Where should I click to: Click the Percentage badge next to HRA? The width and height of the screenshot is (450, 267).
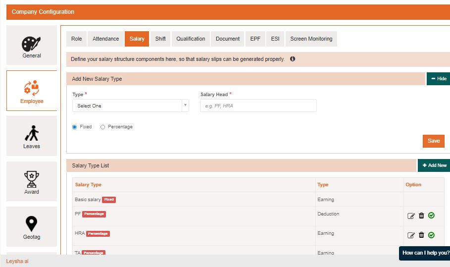(98, 234)
